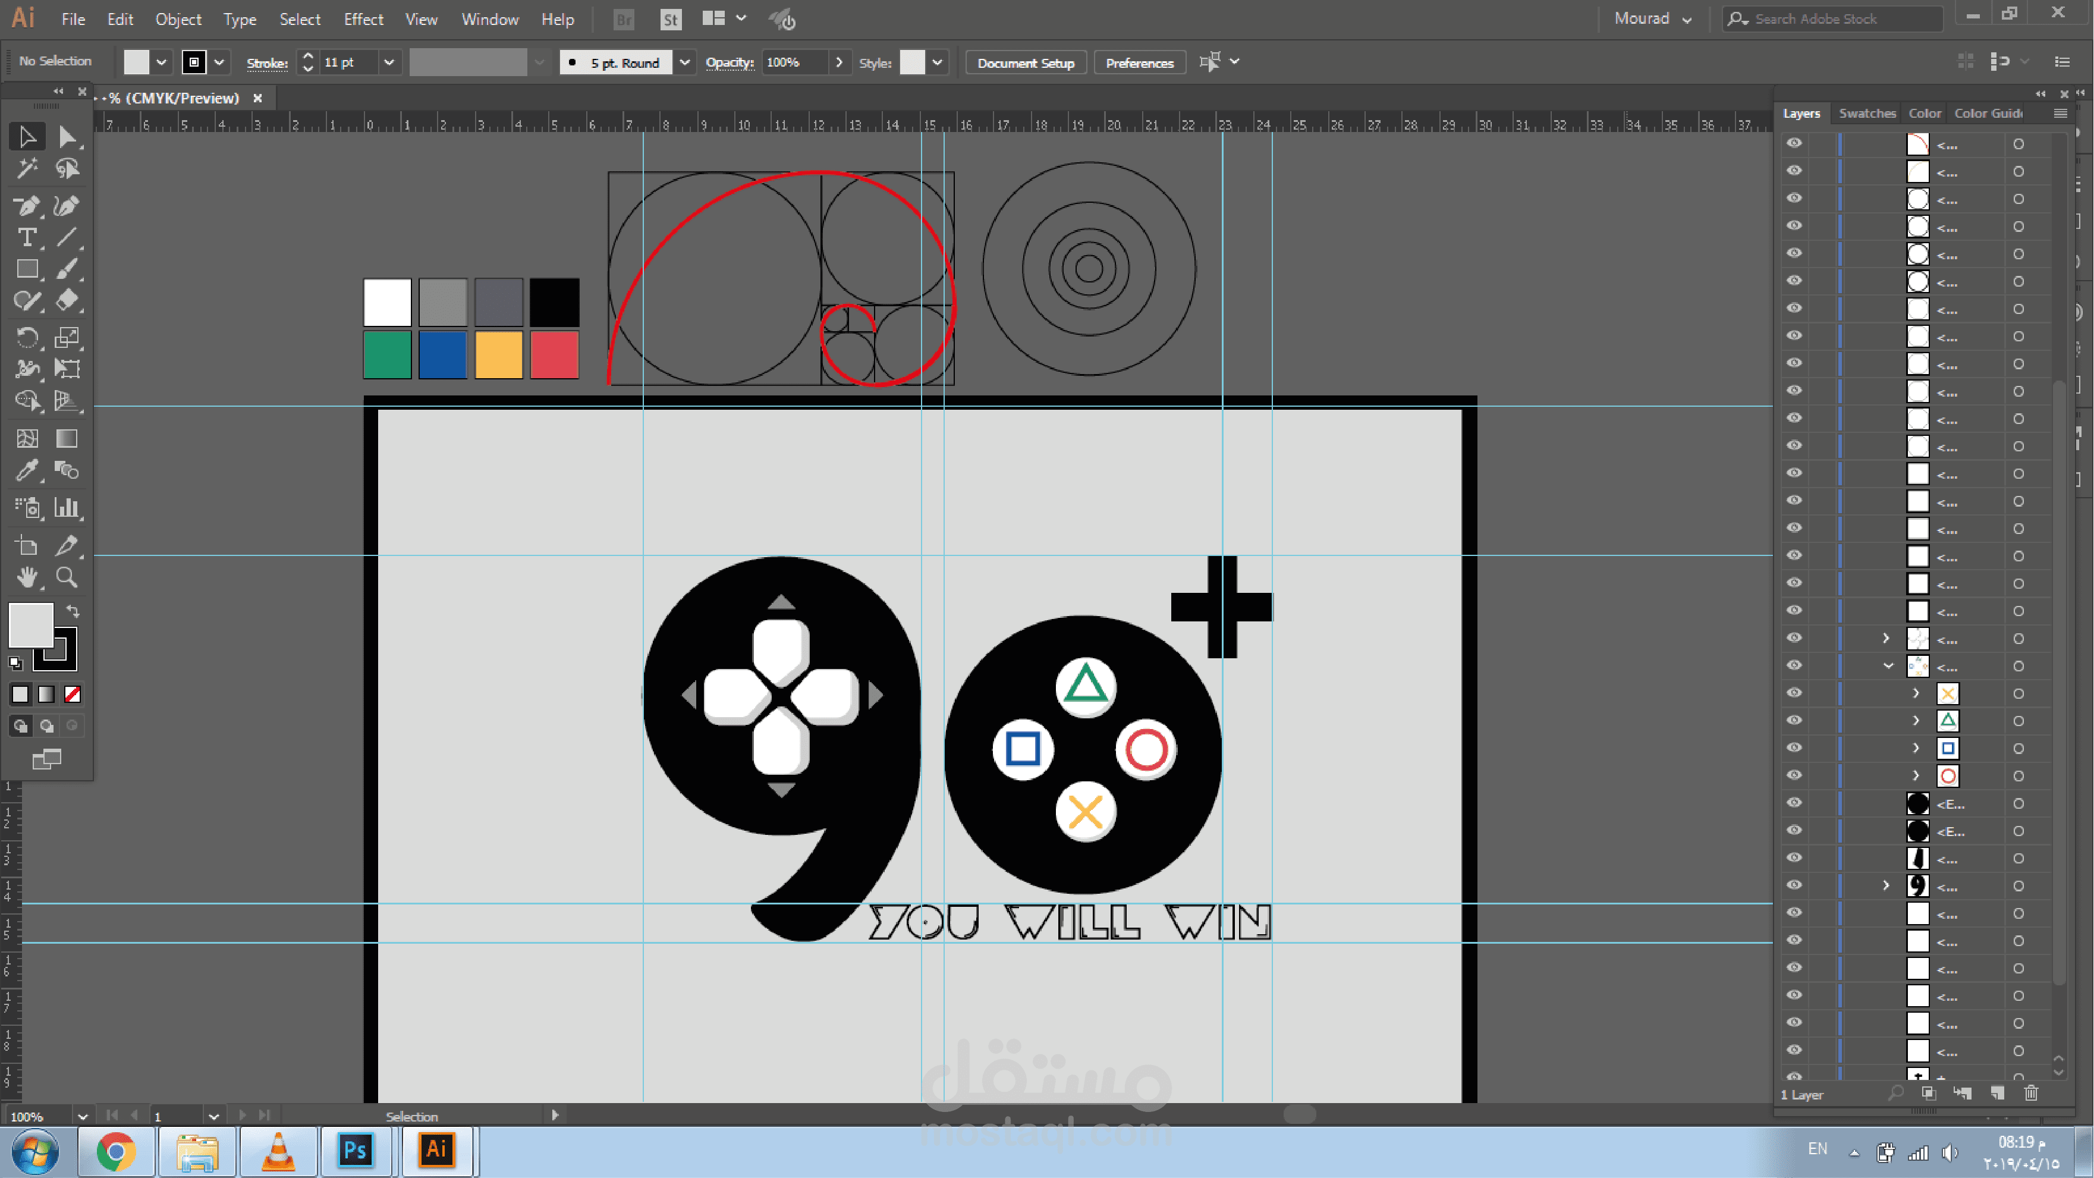Pick the Eyedropper tool
The image size is (2094, 1178).
click(x=27, y=470)
